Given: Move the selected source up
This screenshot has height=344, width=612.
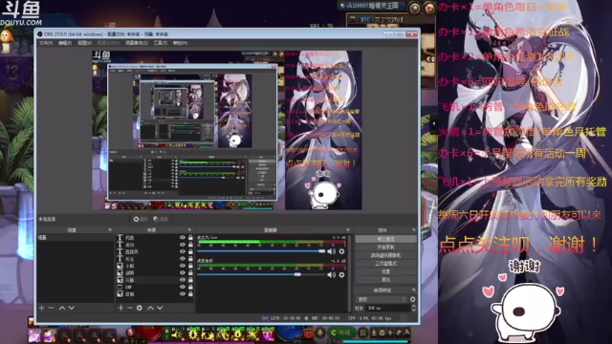Looking at the screenshot, I should pyautogui.click(x=151, y=308).
